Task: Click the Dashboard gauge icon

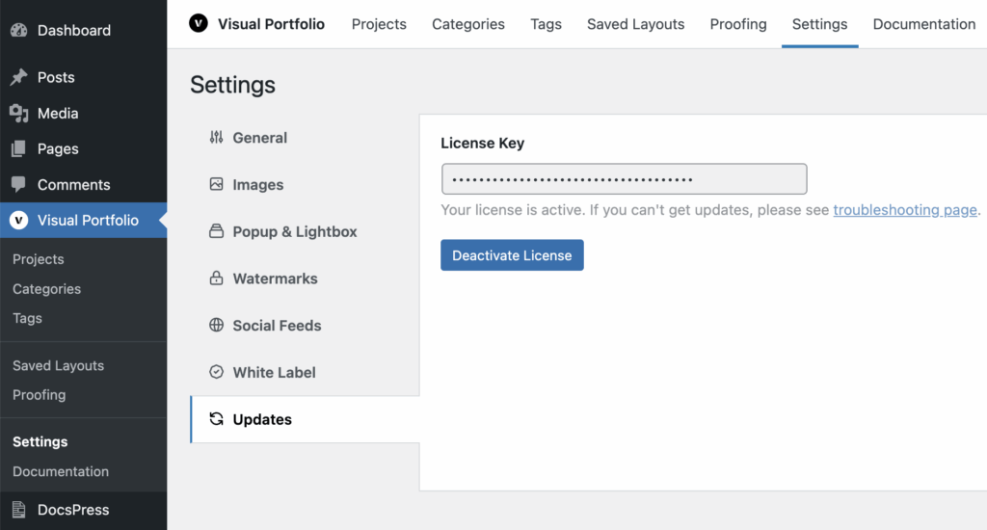Action: pos(19,30)
